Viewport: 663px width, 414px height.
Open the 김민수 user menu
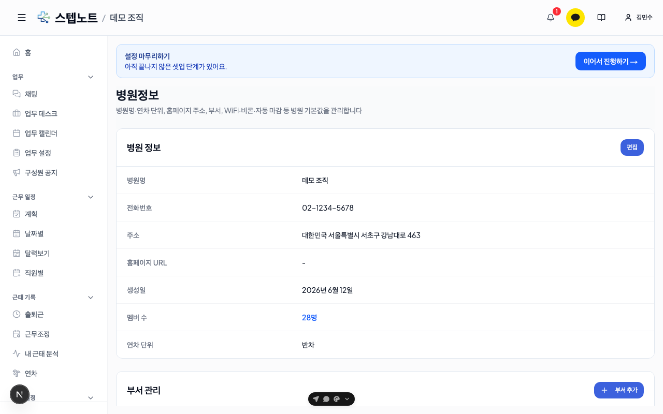638,18
